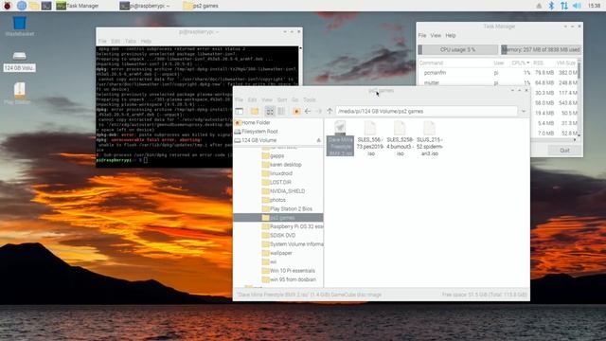Open the Play Station 2 Bios folder
The width and height of the screenshot is (606, 341).
[x=291, y=208]
